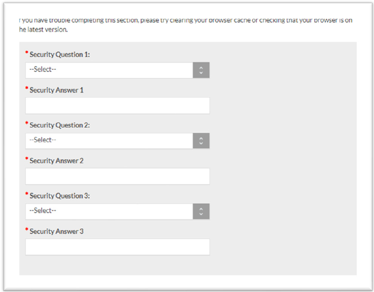Click the "Security Answer 1" label

point(56,90)
